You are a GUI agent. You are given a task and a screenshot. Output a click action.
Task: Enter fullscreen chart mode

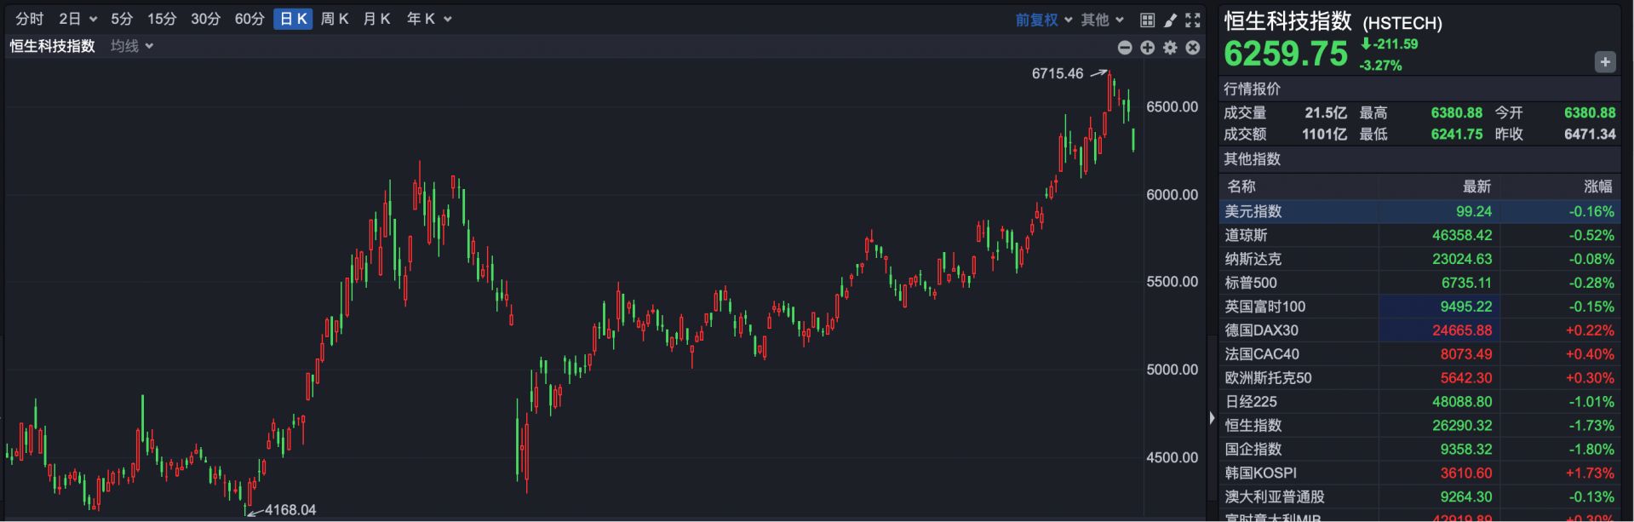coord(1193,20)
